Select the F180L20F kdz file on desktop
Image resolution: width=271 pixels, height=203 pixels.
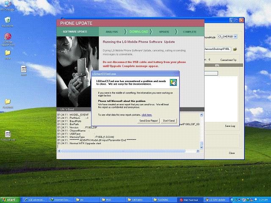click(8, 136)
